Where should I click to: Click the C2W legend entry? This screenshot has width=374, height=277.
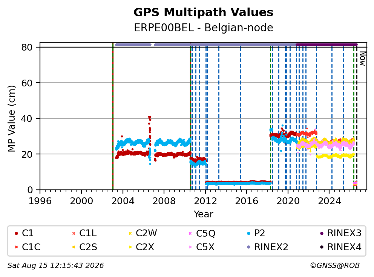pyautogui.click(x=143, y=233)
